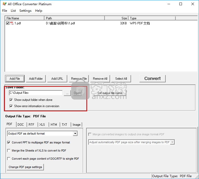Screen dimensions: 199x179
Task: Click the Add URL button
Action: (57, 79)
